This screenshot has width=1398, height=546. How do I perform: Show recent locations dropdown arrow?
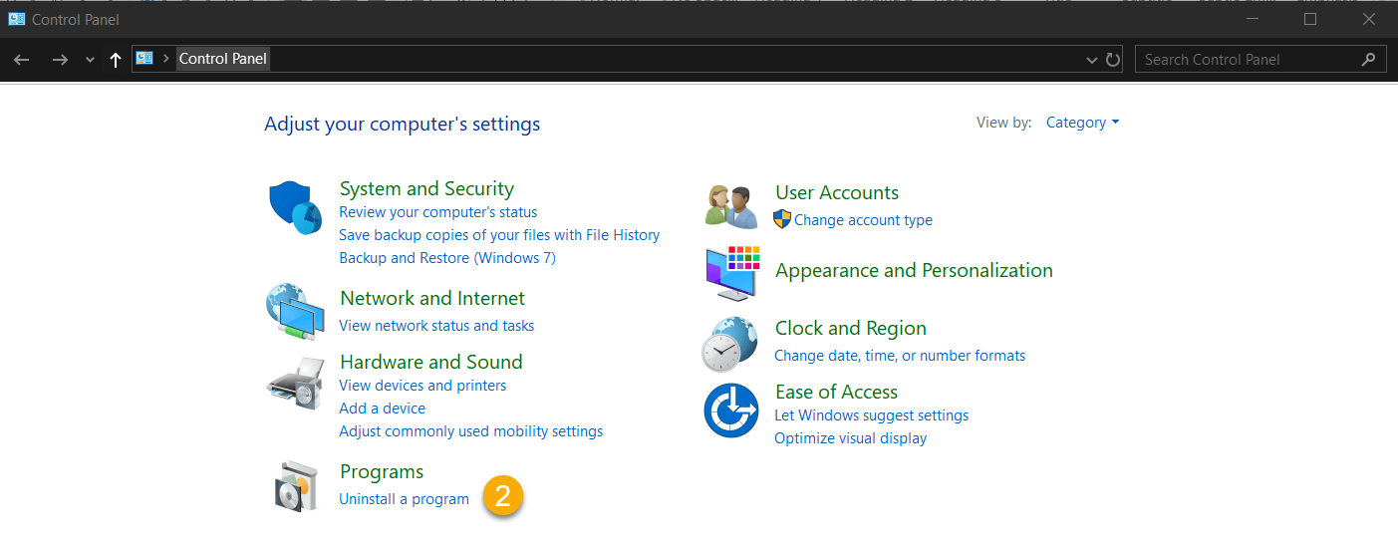pyautogui.click(x=90, y=60)
